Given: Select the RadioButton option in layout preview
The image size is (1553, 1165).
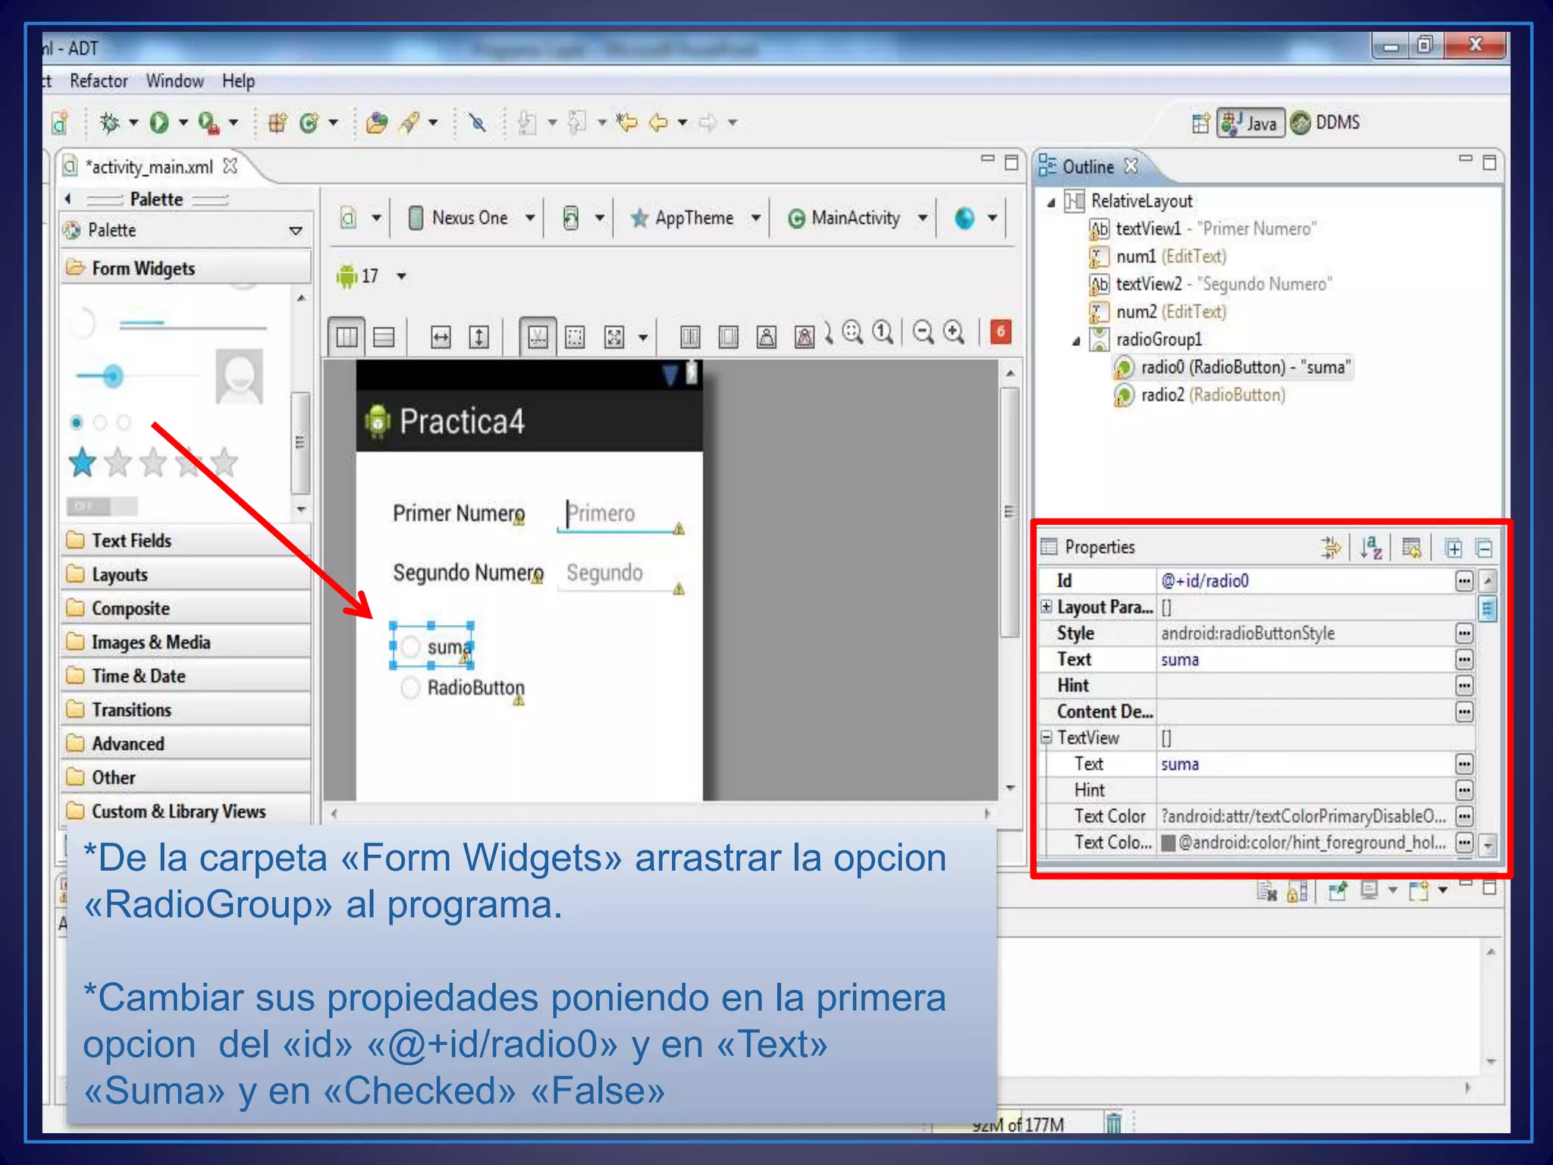Looking at the screenshot, I should (463, 688).
